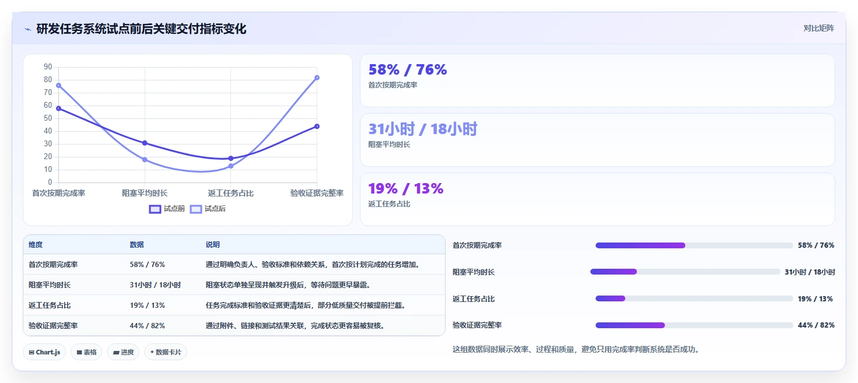Click the 返工任务占比 progress bar

pyautogui.click(x=694, y=298)
